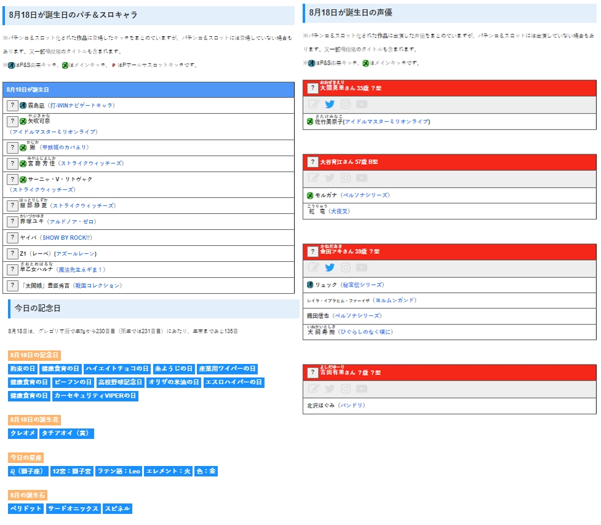Image resolution: width=601 pixels, height=525 pixels.
Task: Open the 打-WINナビゲートキャラ link
Action: (x=82, y=105)
